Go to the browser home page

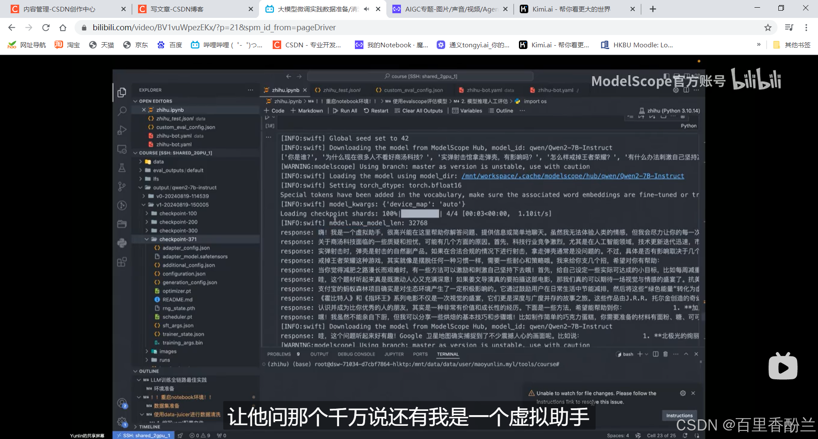[63, 28]
